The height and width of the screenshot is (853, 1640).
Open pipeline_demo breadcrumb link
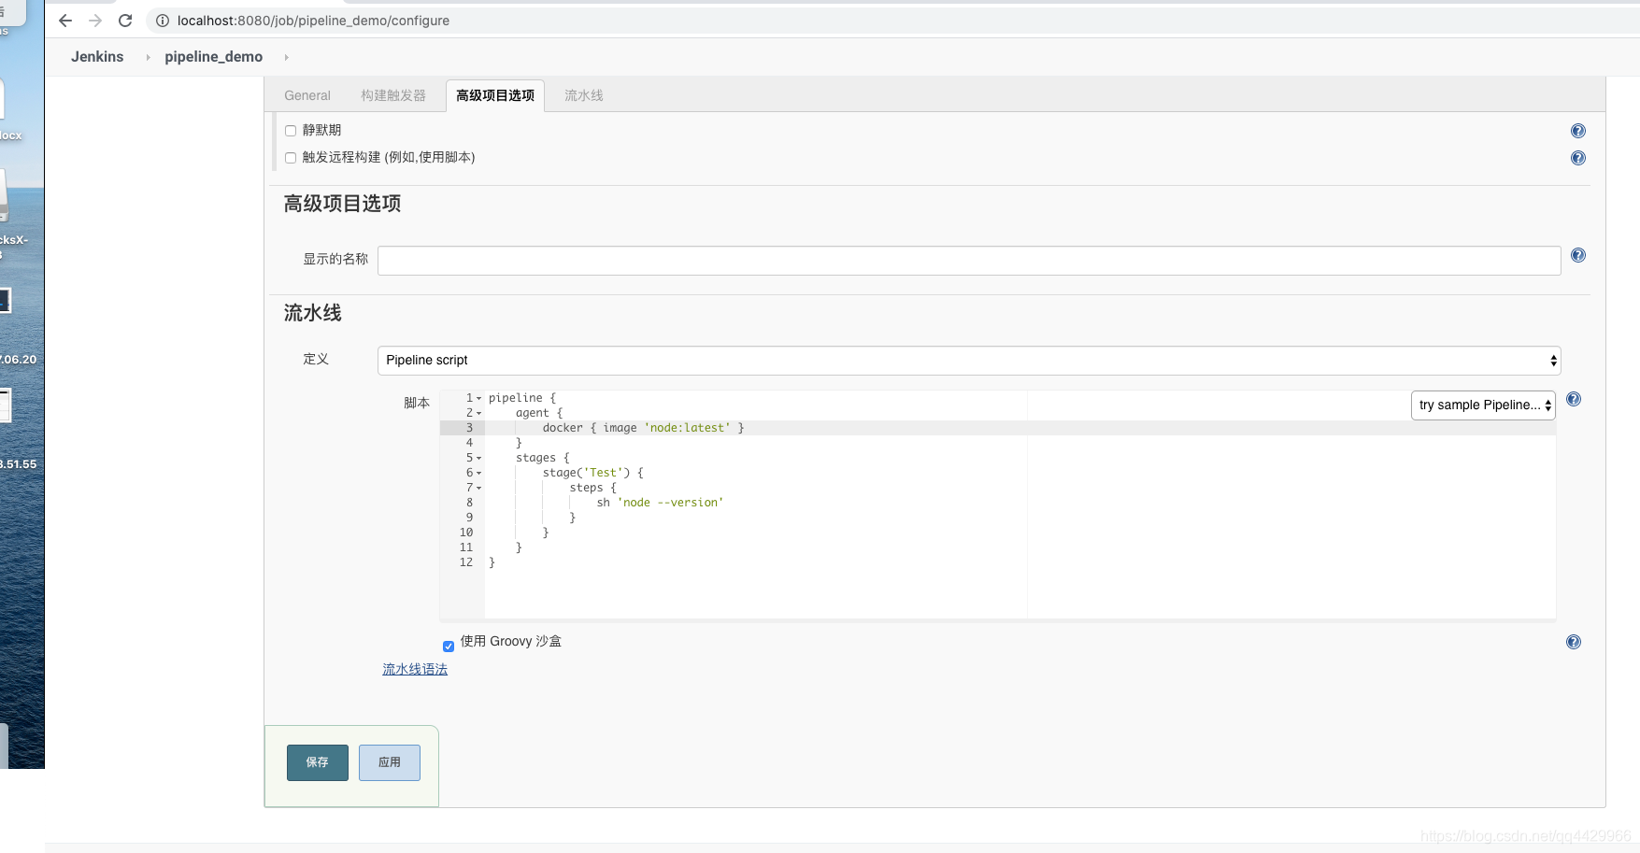tap(214, 57)
